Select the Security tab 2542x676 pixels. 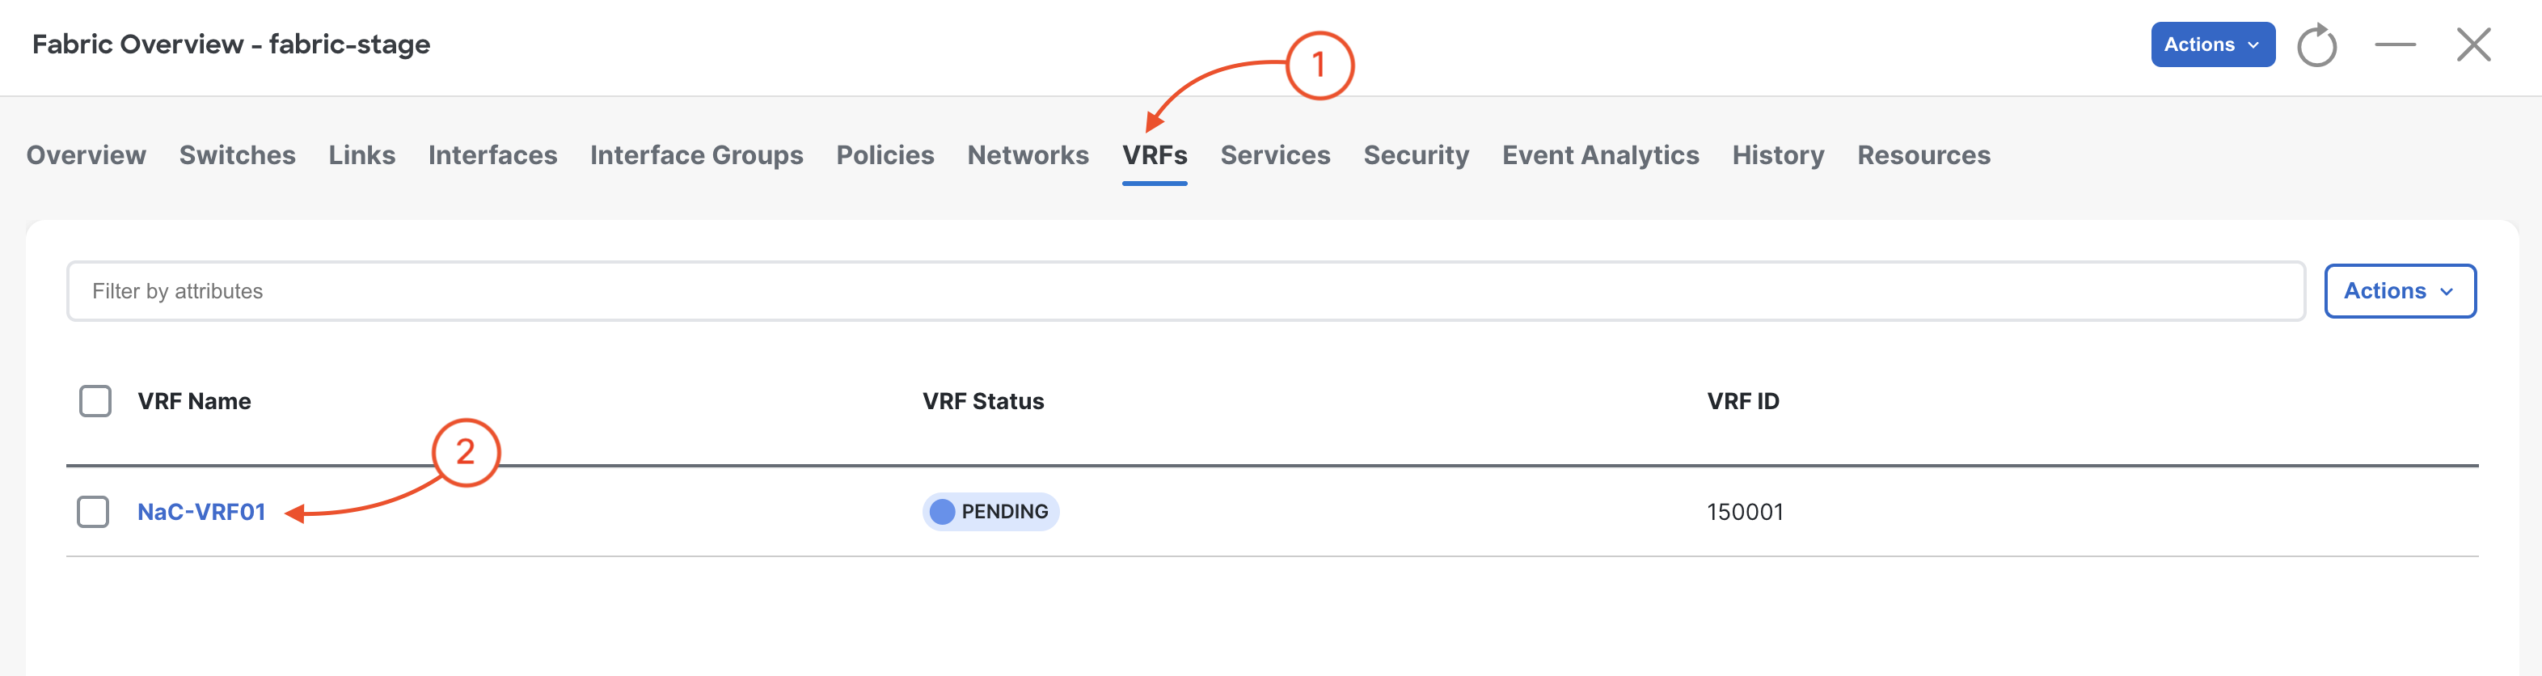click(1416, 155)
